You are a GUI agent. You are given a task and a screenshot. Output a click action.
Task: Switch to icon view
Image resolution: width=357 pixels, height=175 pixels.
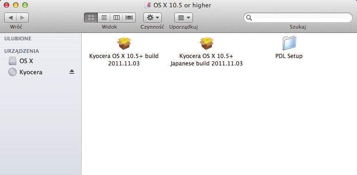tap(91, 18)
